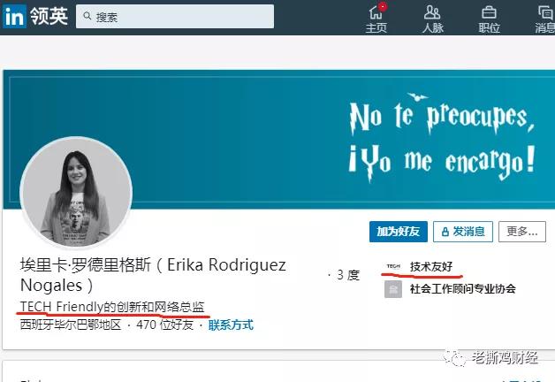The width and height of the screenshot is (555, 382).
Task: Click the TECH company logo icon
Action: (x=393, y=266)
